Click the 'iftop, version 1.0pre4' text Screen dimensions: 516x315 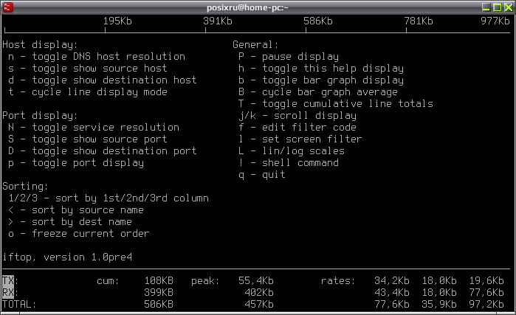[x=67, y=257]
